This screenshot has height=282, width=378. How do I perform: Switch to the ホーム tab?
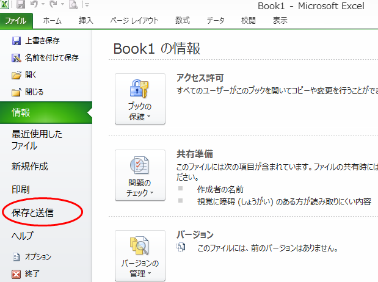[52, 21]
